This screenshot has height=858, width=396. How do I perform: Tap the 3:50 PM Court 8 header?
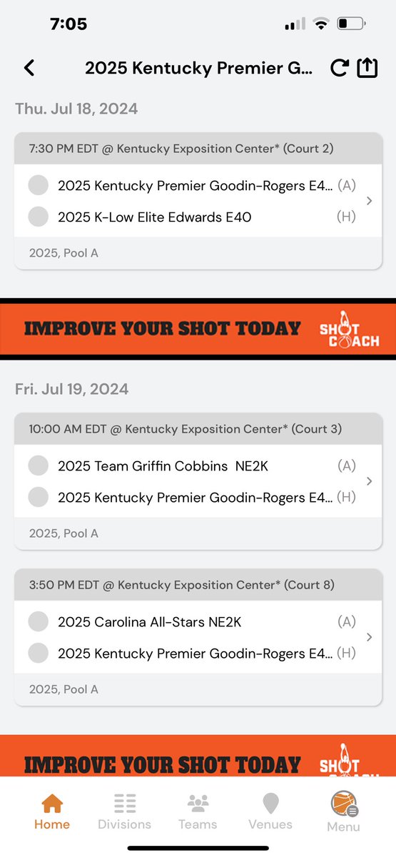point(198,585)
